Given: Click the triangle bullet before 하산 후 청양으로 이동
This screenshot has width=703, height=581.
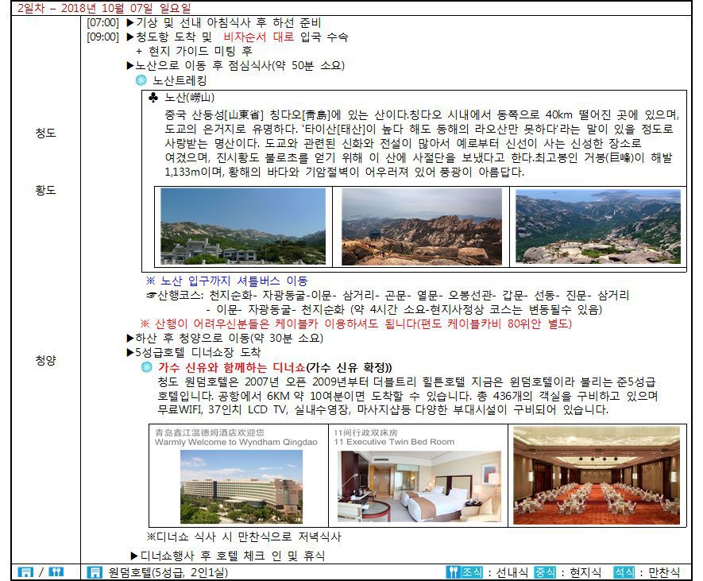Looking at the screenshot, I should coord(131,338).
